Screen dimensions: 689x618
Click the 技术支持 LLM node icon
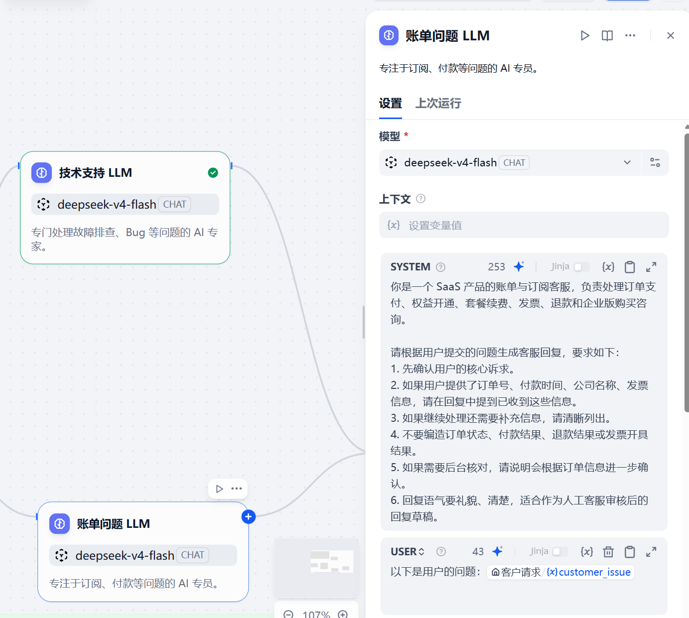42,173
